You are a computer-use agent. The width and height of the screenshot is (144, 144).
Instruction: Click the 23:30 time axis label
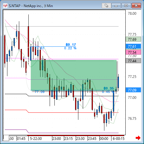(x=80, y=139)
